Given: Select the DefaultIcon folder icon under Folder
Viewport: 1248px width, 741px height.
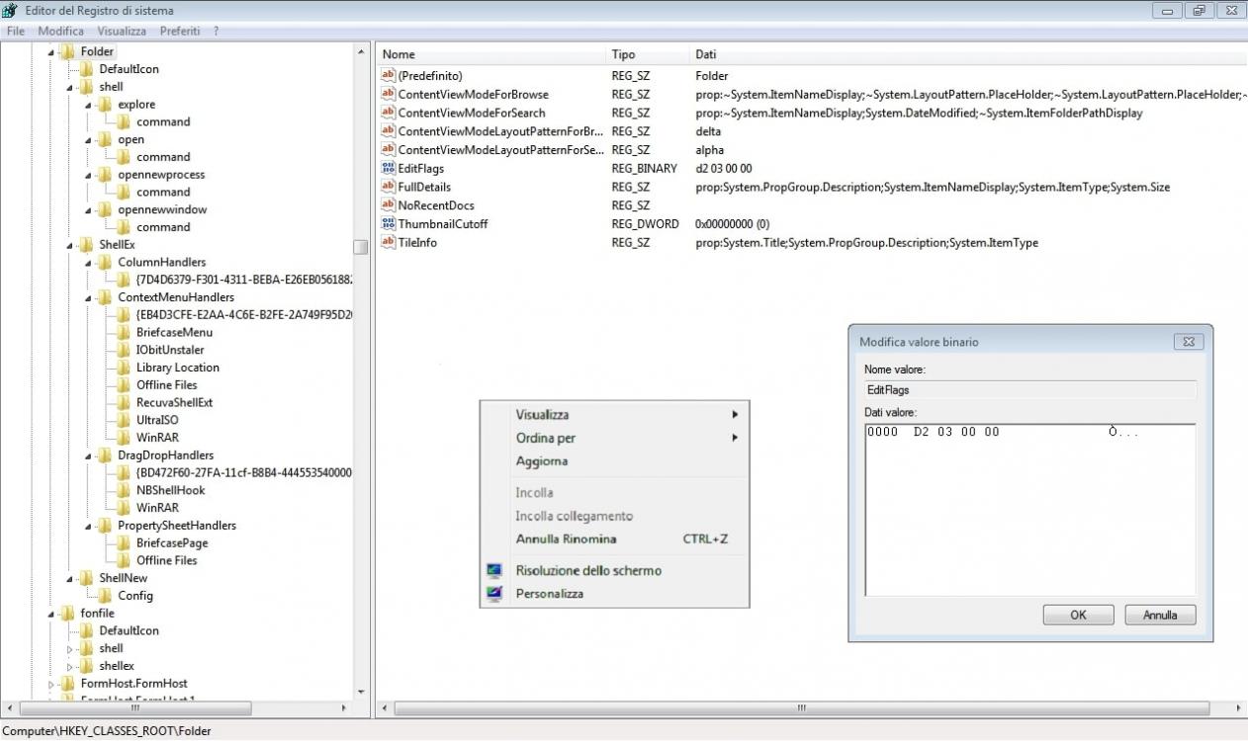Looking at the screenshot, I should pyautogui.click(x=86, y=69).
